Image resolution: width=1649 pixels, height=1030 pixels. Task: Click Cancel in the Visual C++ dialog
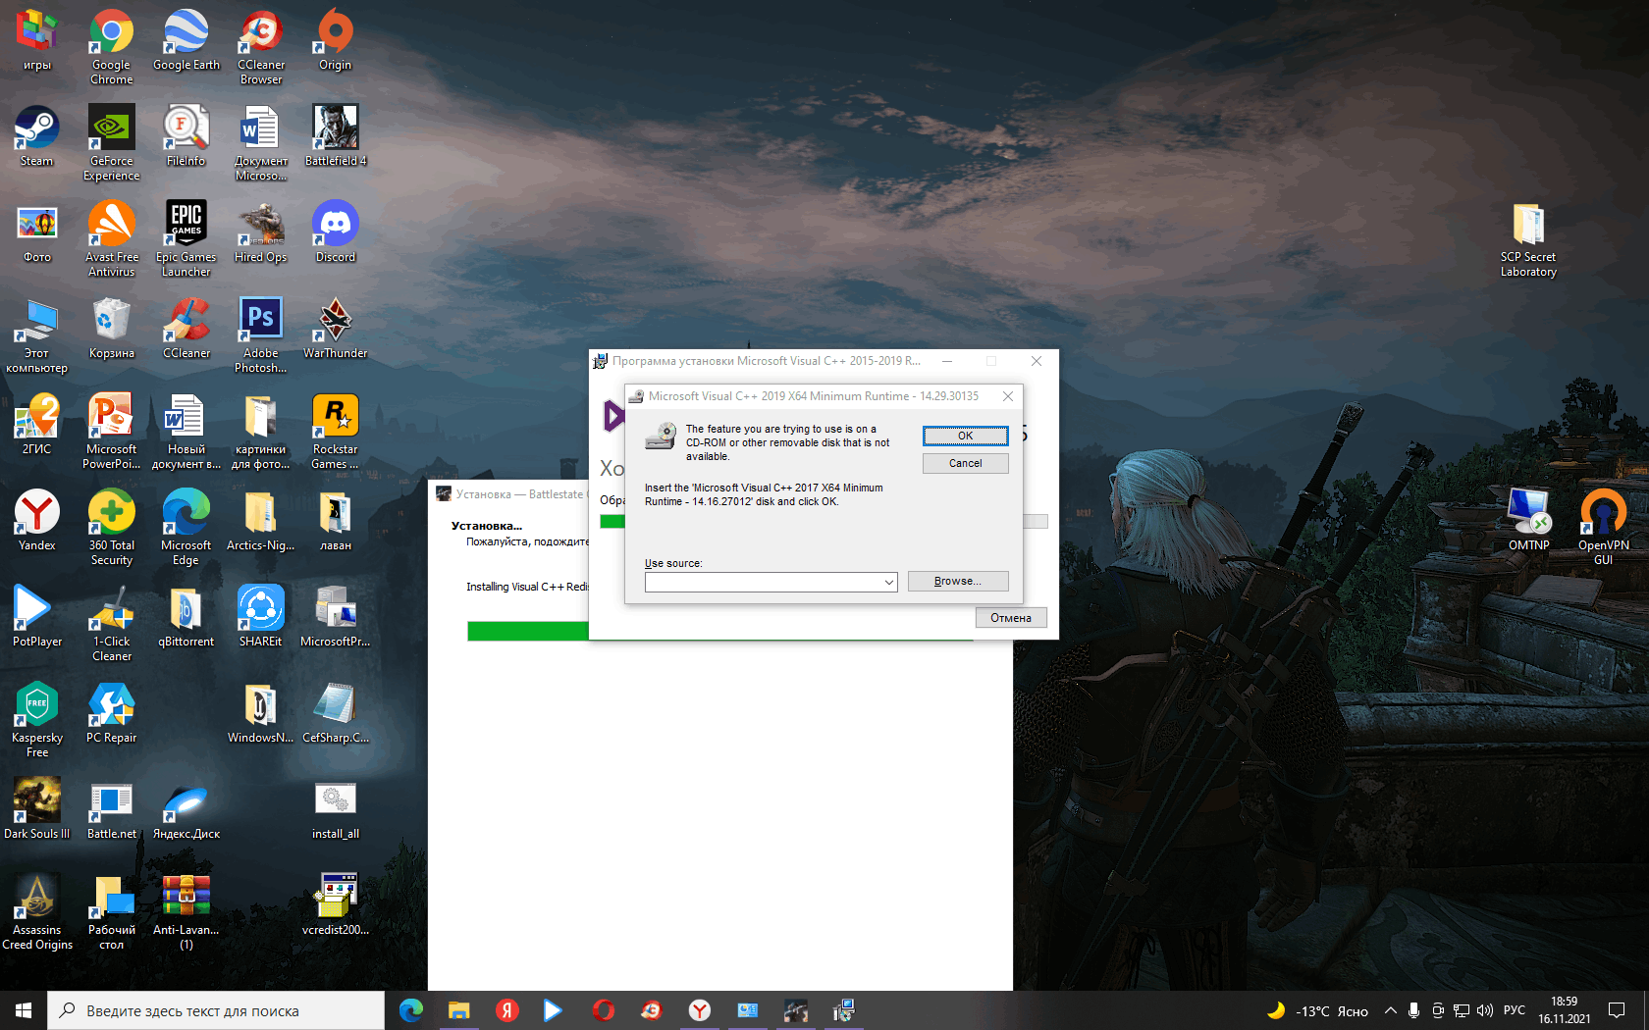coord(966,463)
